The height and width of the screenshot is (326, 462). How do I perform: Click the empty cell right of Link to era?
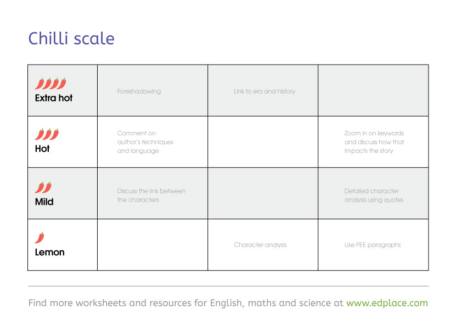373,90
